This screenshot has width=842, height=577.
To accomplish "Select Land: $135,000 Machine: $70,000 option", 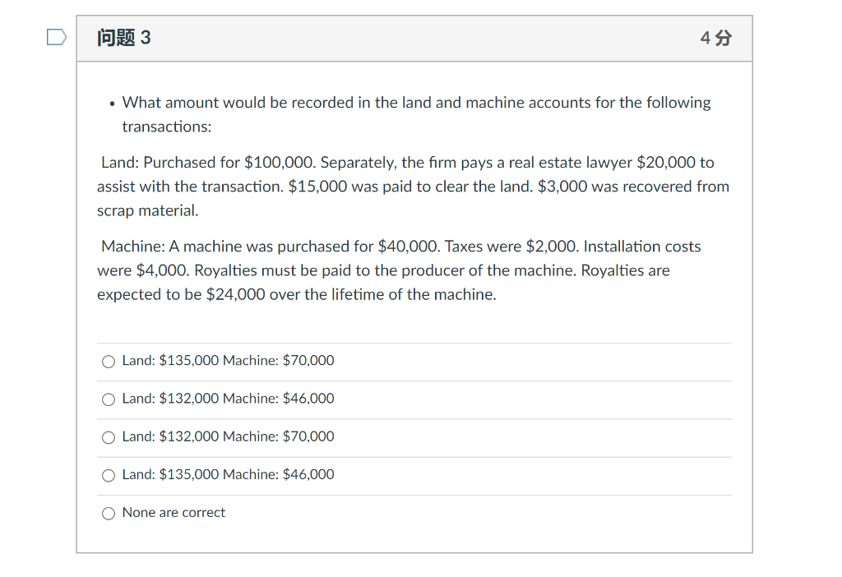I will tap(109, 361).
